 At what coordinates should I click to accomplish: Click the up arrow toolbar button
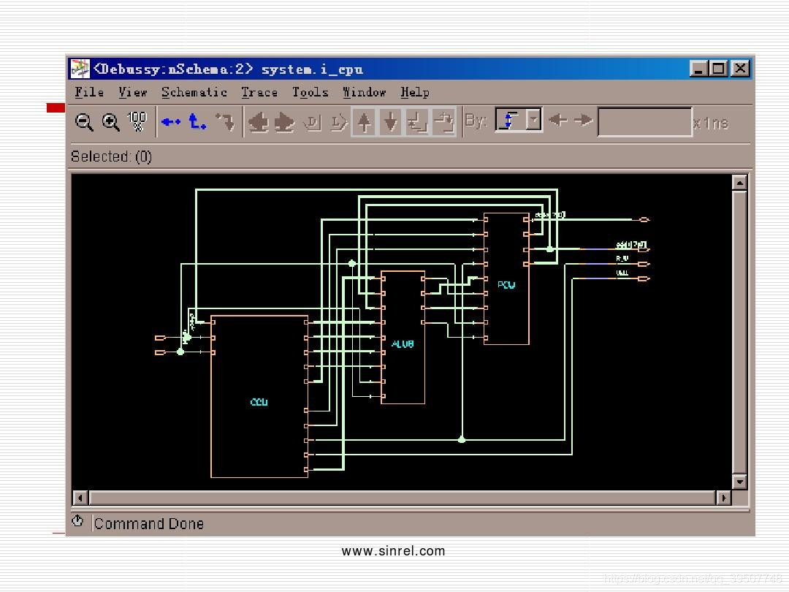365,122
